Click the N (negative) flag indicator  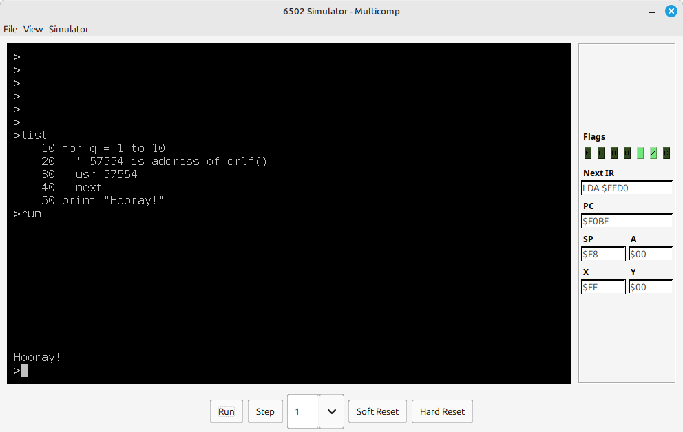(588, 153)
